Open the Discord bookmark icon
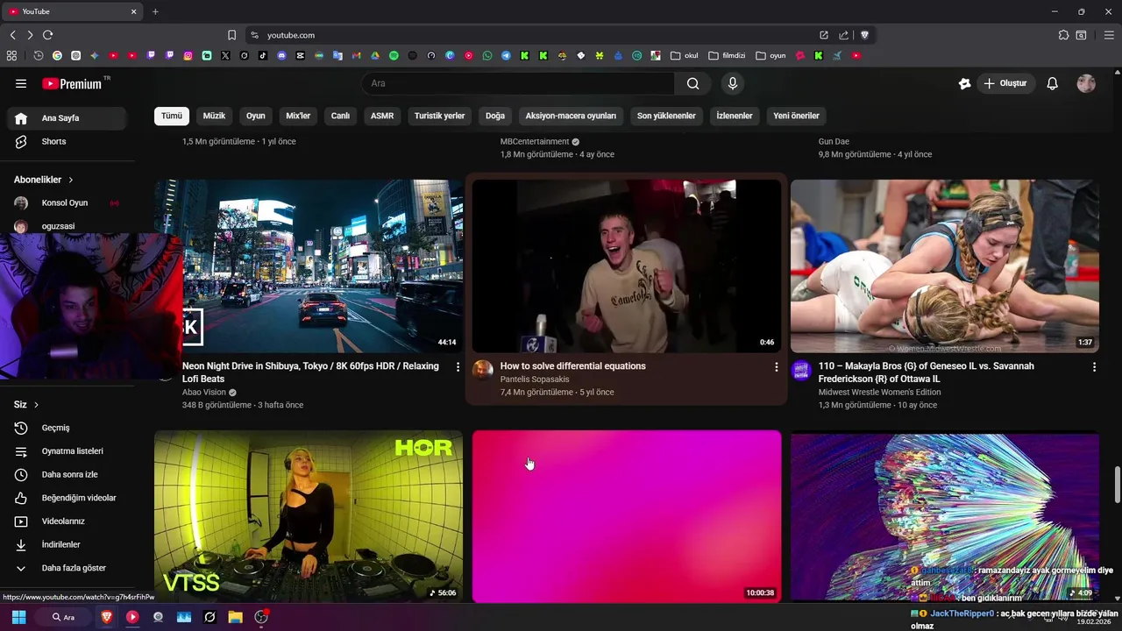The height and width of the screenshot is (631, 1122). point(281,55)
